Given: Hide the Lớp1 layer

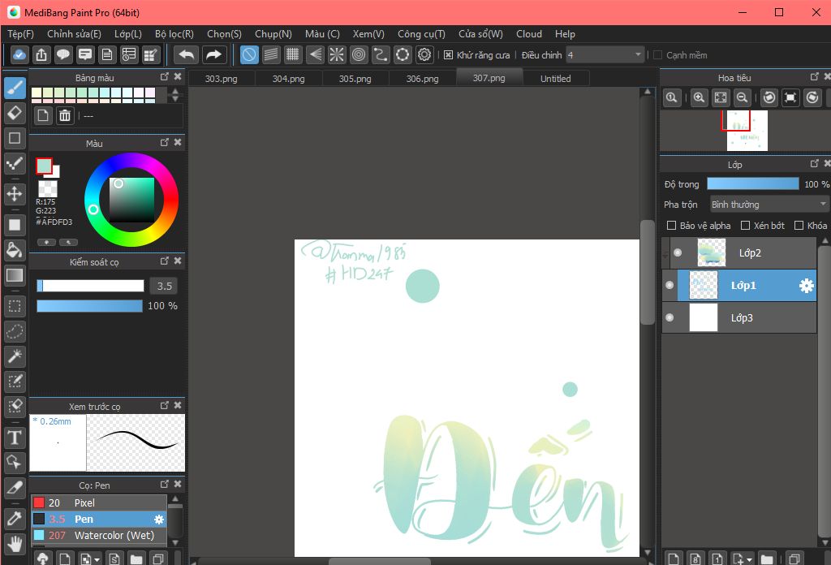Looking at the screenshot, I should pos(670,285).
